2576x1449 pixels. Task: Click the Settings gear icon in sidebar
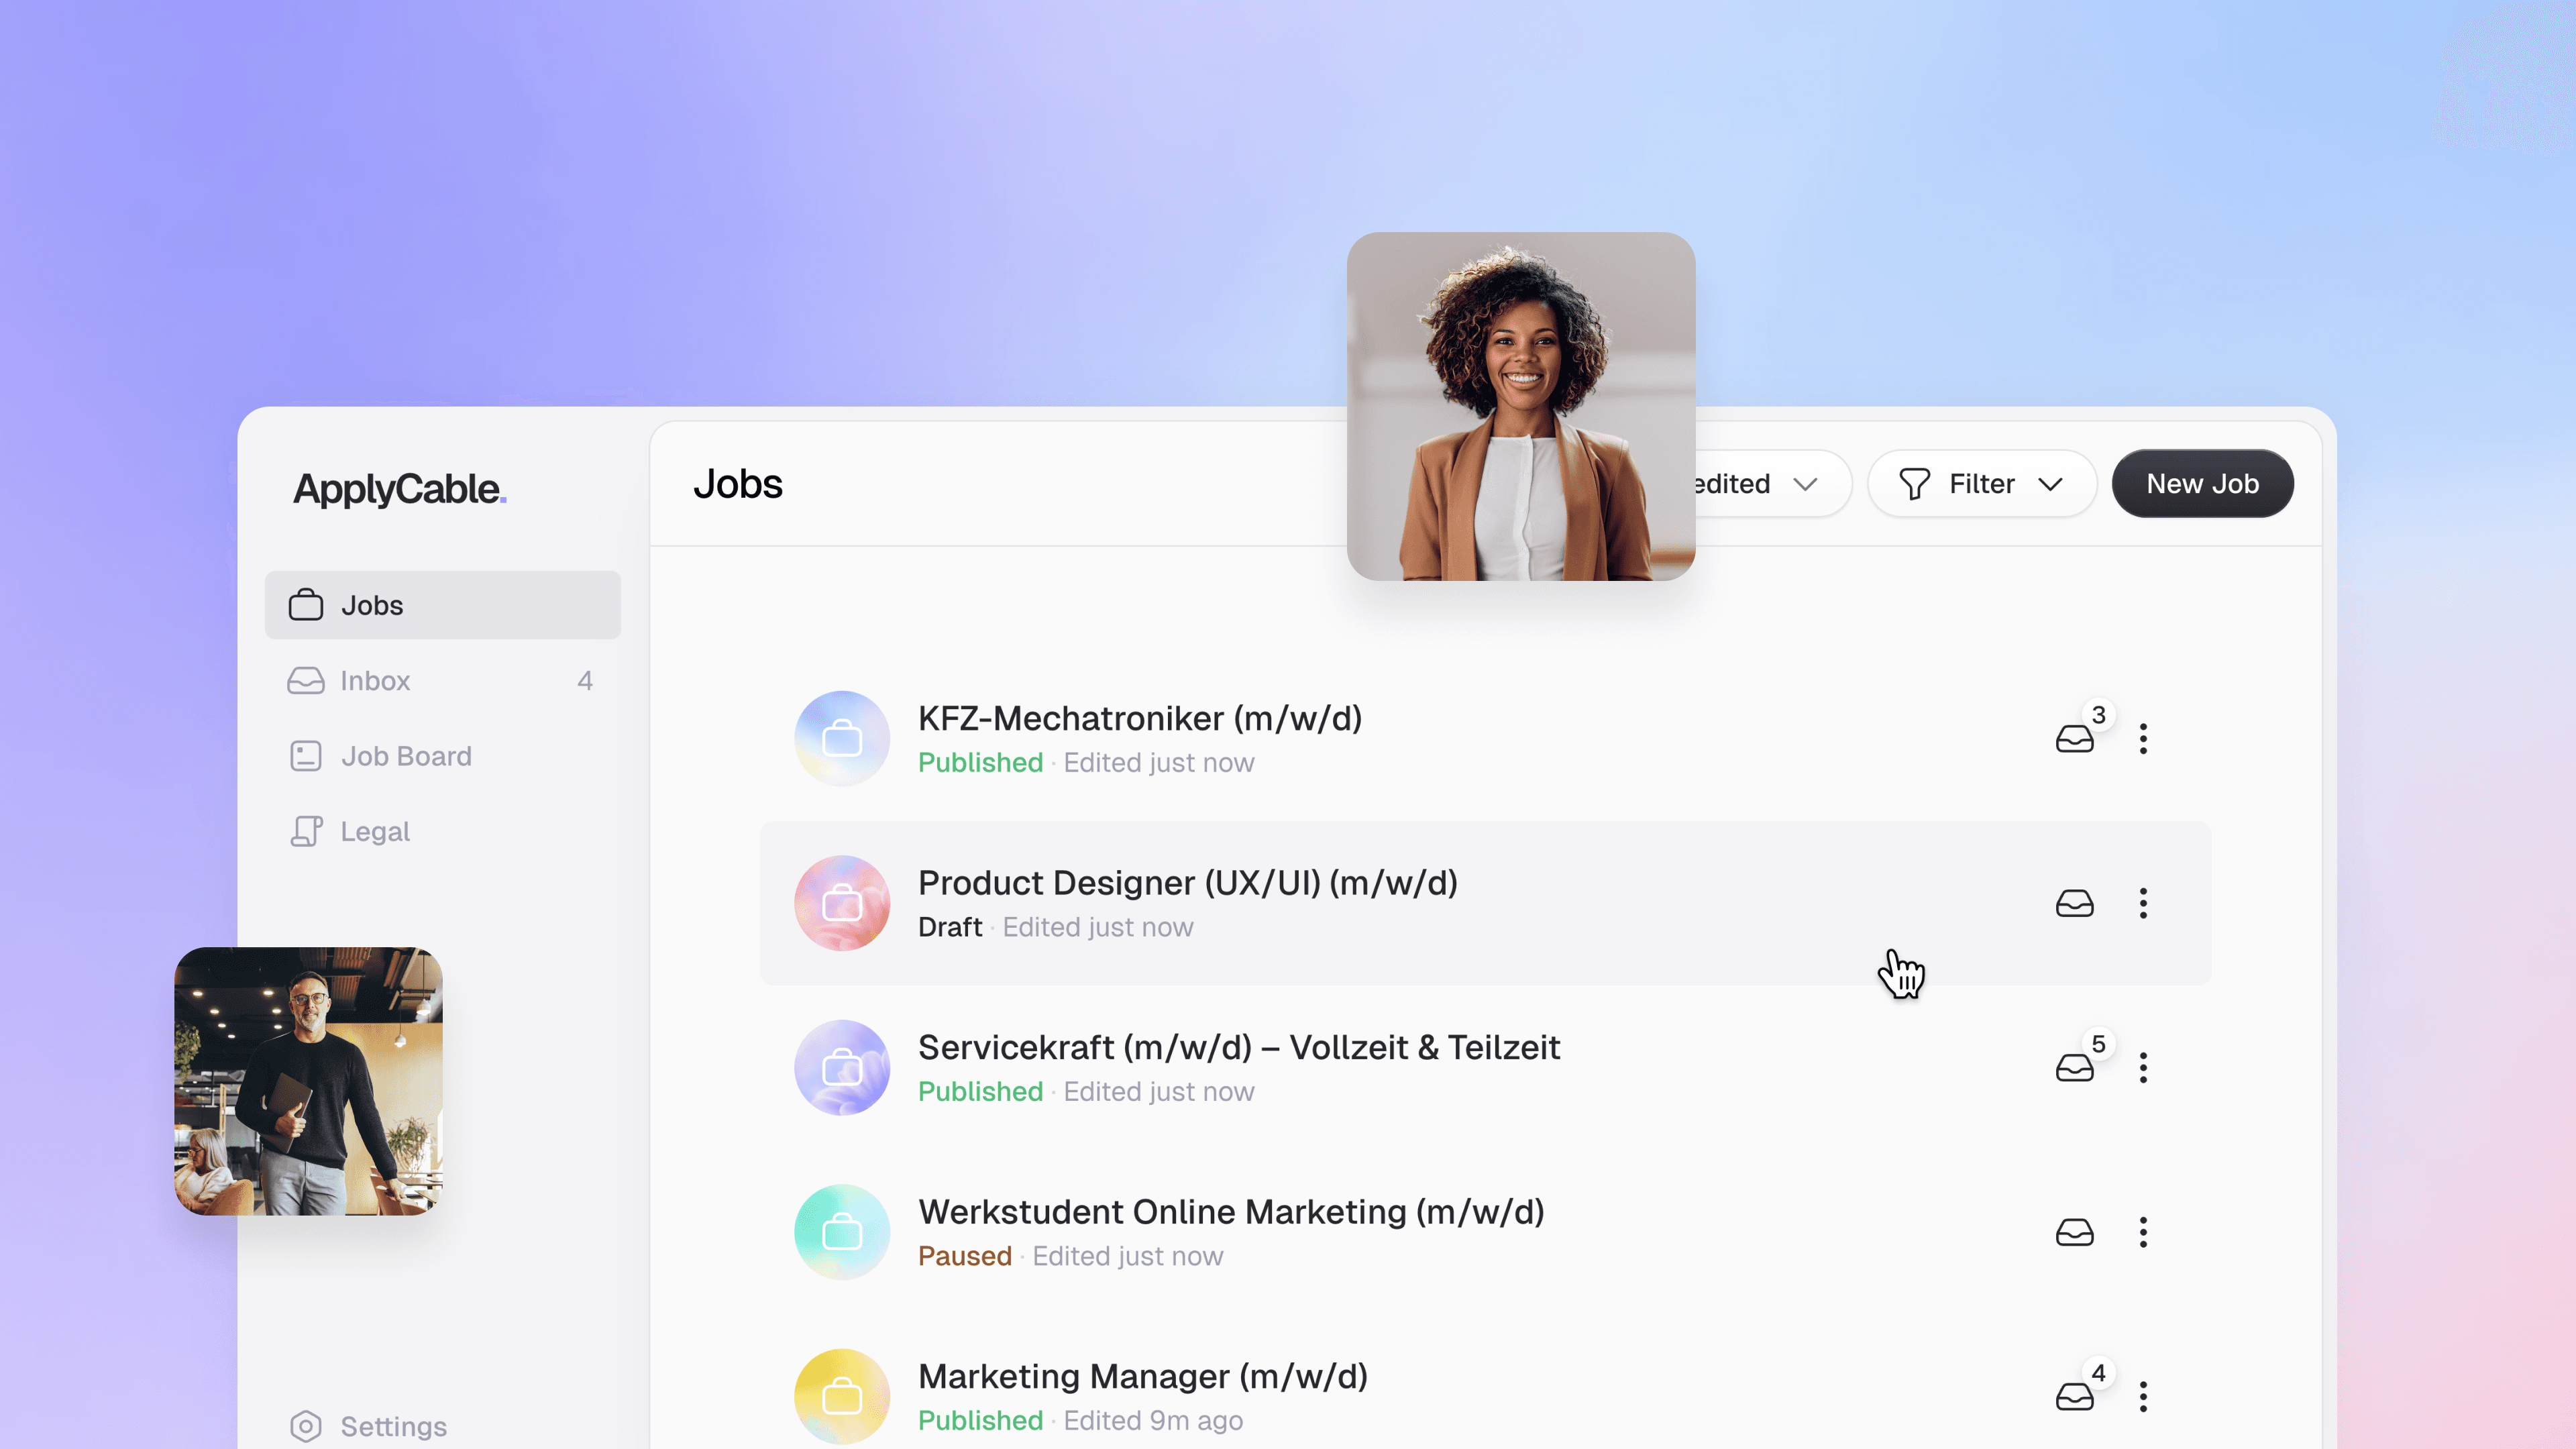[306, 1426]
